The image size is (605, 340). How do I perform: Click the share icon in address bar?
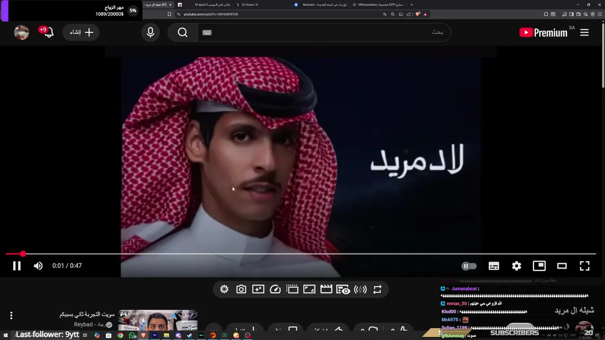click(409, 14)
